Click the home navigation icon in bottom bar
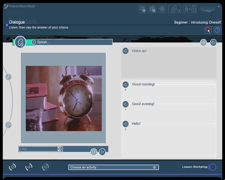This screenshot has height=180, width=225. 12,167
